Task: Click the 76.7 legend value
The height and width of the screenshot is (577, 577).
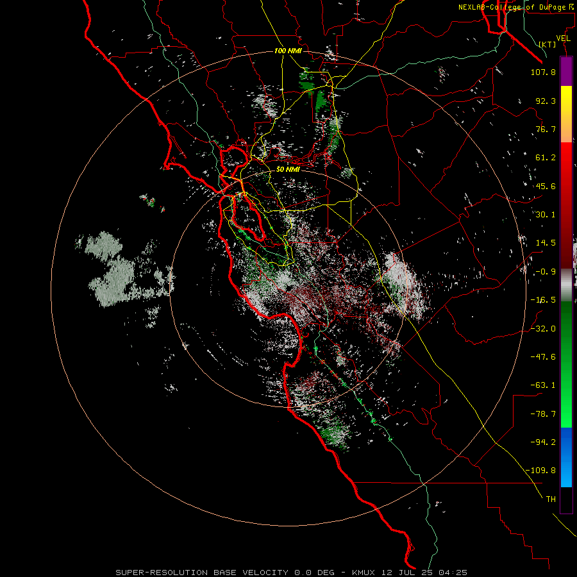Action: 546,129
